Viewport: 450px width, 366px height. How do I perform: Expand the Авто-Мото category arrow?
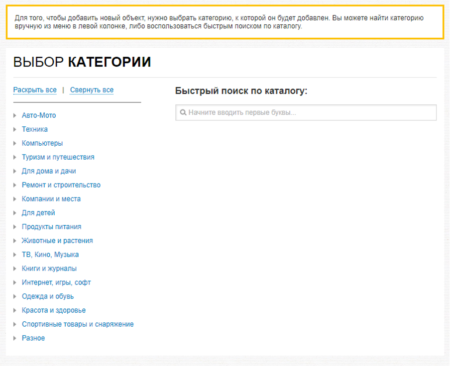point(15,115)
